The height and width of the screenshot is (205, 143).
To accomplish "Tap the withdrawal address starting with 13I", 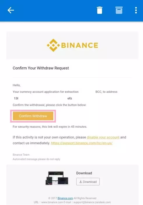I will pos(43,98).
